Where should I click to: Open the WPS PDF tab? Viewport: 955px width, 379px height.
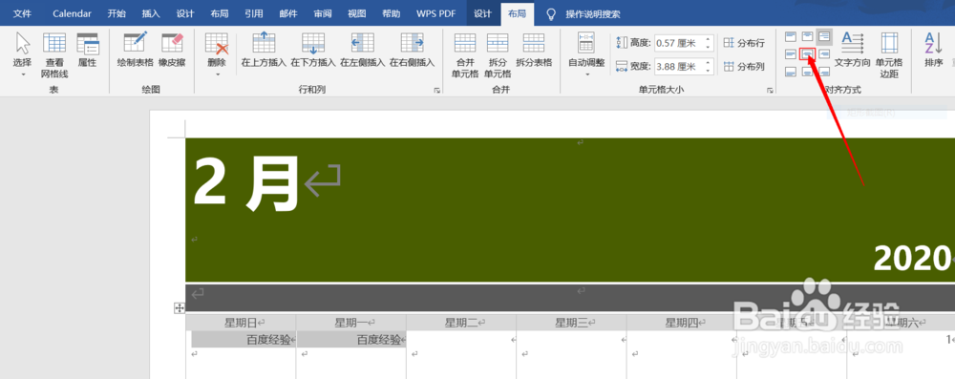click(436, 13)
